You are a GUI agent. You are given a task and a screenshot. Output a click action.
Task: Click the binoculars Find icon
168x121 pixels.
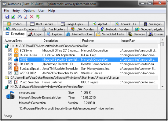point(20,16)
